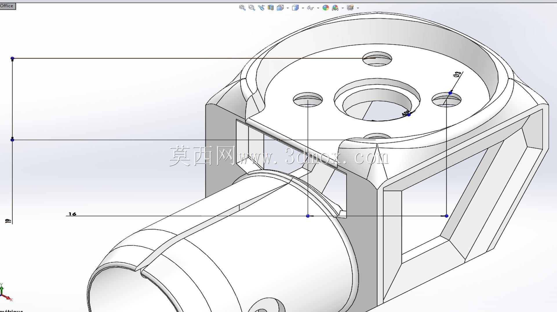Click the View Settings monitor icon
Image resolution: width=557 pixels, height=312 pixels.
coord(350,8)
